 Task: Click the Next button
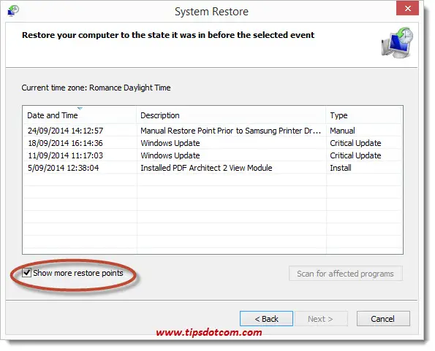[x=321, y=319]
